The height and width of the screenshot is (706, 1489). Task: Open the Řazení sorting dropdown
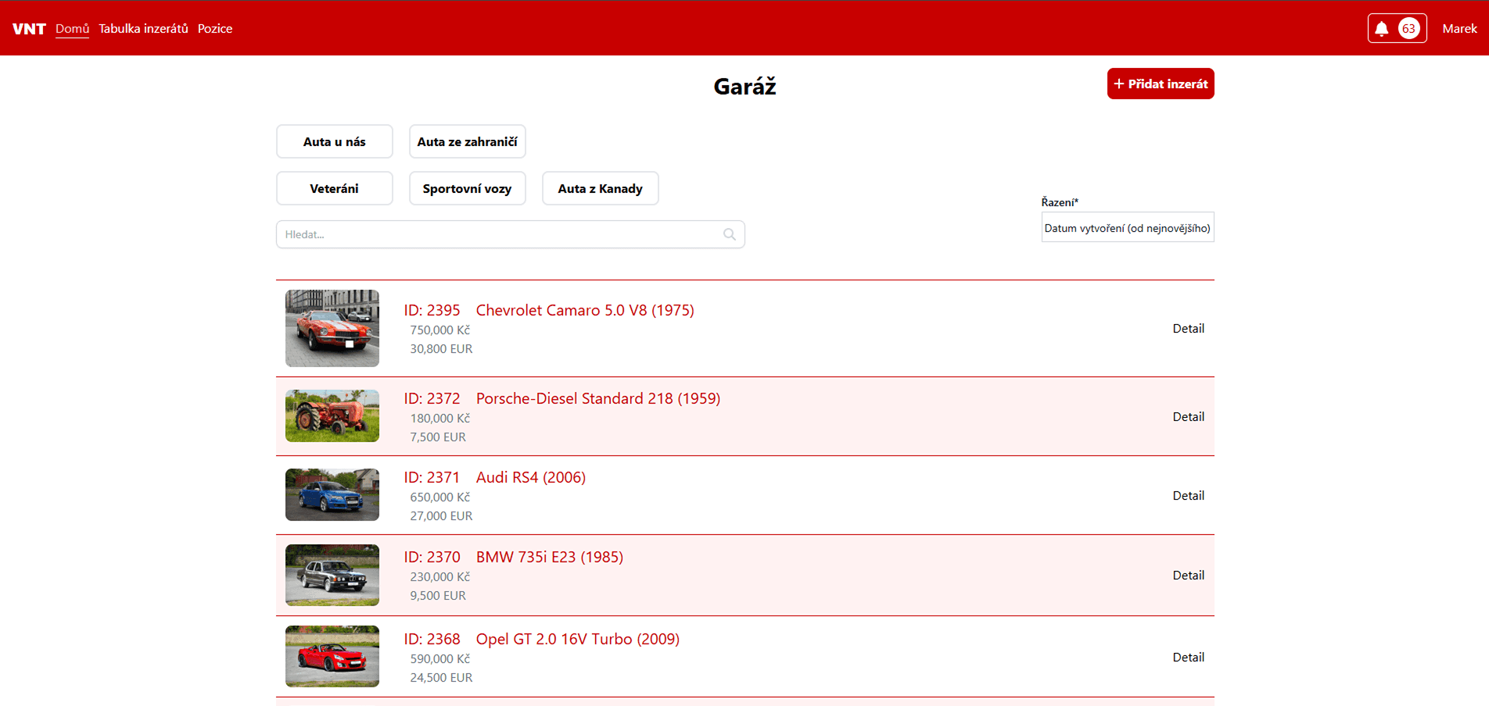[1128, 227]
